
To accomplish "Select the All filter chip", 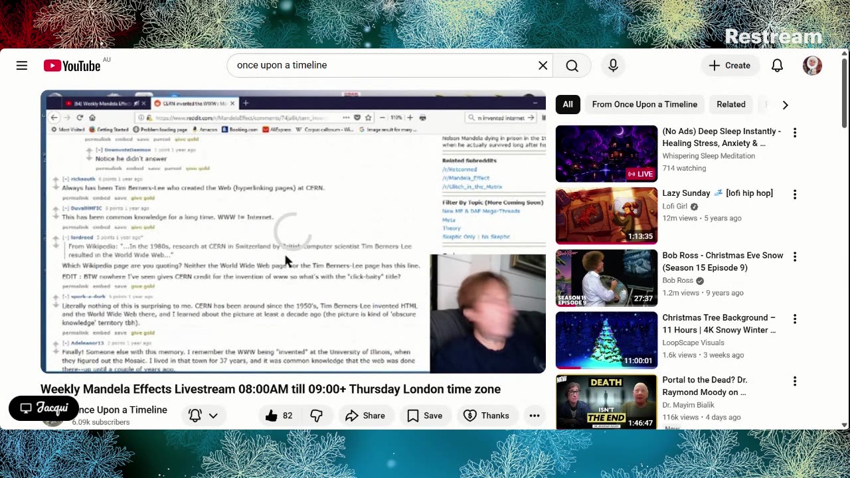I will [568, 104].
